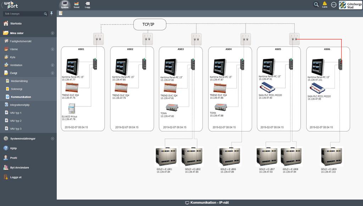Viewport: 363px width, 206px height.
Task: Open the Trend chart toolbar icon
Action: pos(77,5)
